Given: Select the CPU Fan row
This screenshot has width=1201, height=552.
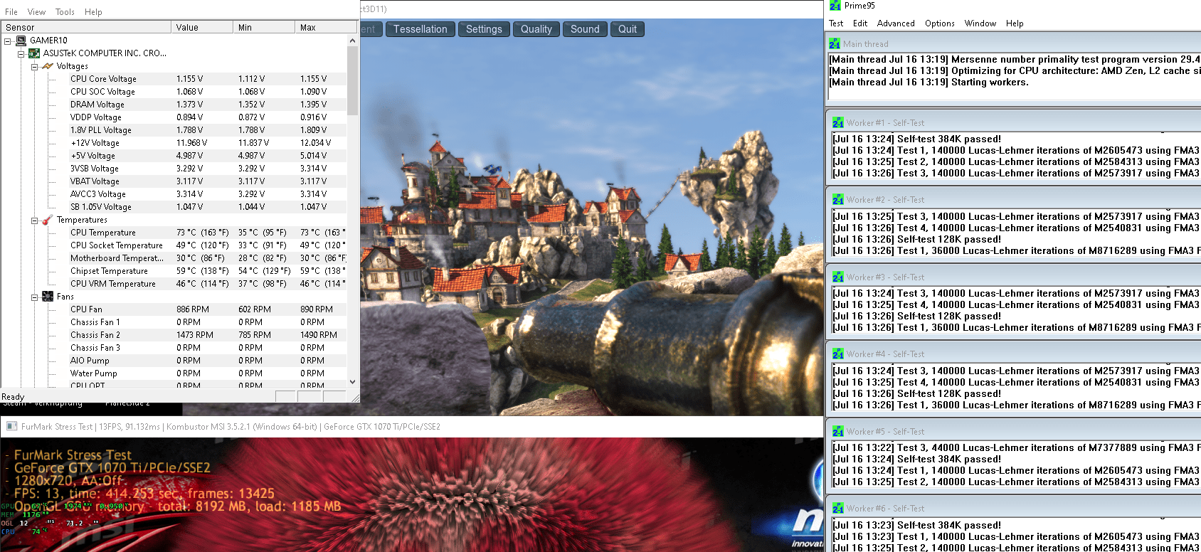Looking at the screenshot, I should tap(208, 309).
